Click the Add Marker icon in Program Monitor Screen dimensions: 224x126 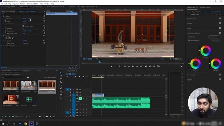click(112, 66)
